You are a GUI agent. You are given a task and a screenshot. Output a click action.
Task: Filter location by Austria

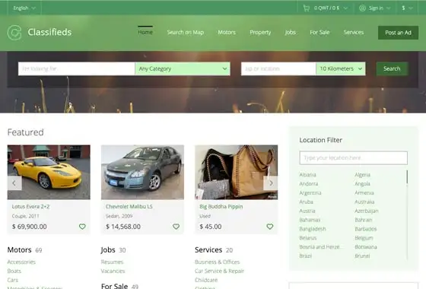tap(307, 211)
